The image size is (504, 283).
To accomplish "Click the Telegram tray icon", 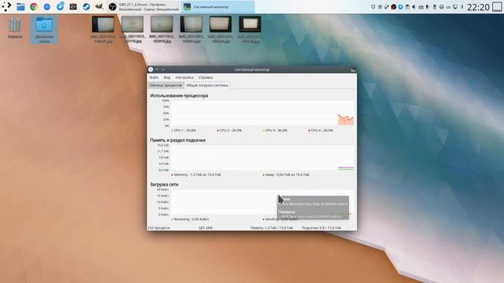I will coord(401,7).
